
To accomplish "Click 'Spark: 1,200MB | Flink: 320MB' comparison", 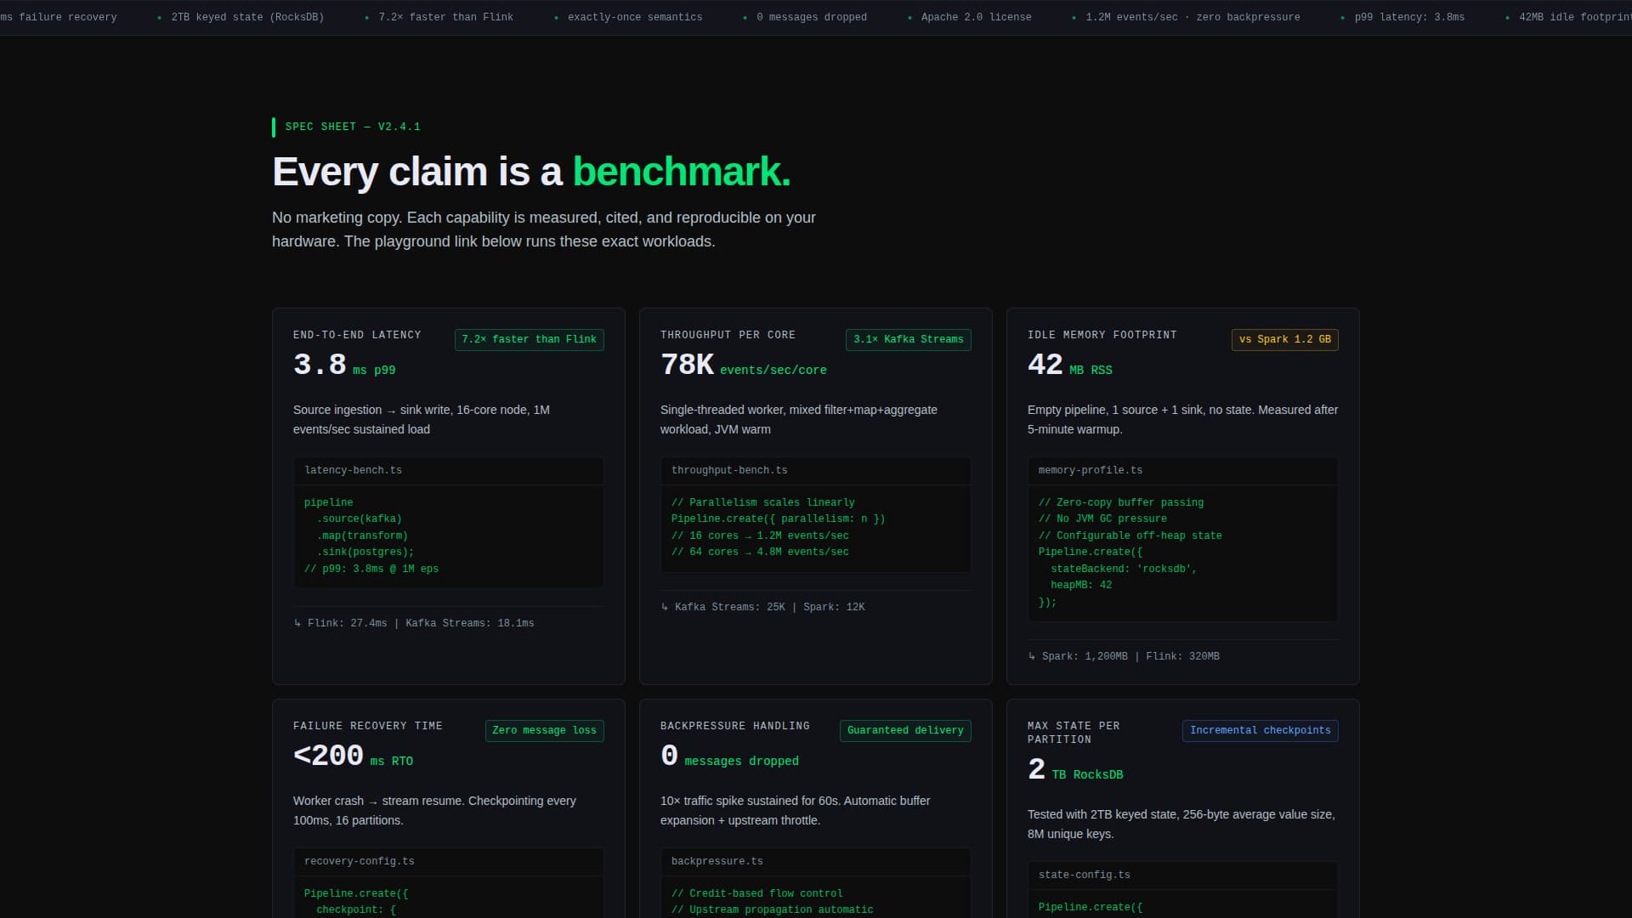I will tap(1130, 657).
